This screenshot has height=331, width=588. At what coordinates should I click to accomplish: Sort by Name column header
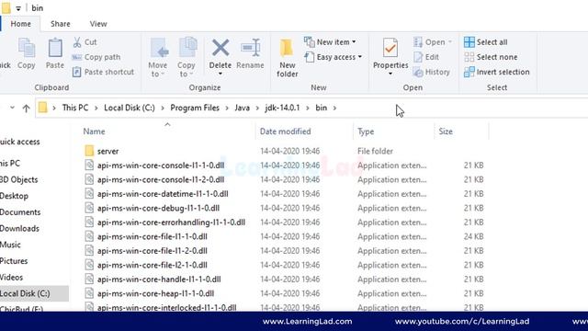tap(94, 131)
